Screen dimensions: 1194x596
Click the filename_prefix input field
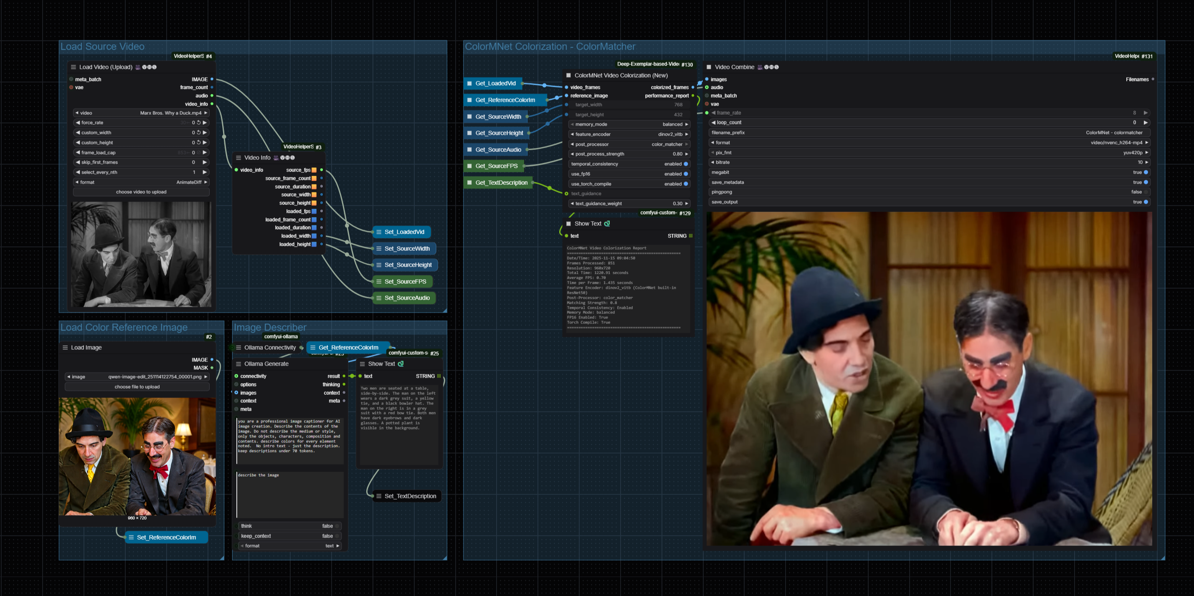click(929, 133)
